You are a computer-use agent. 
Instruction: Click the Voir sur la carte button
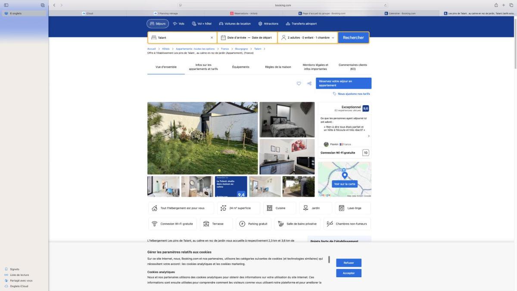345,184
